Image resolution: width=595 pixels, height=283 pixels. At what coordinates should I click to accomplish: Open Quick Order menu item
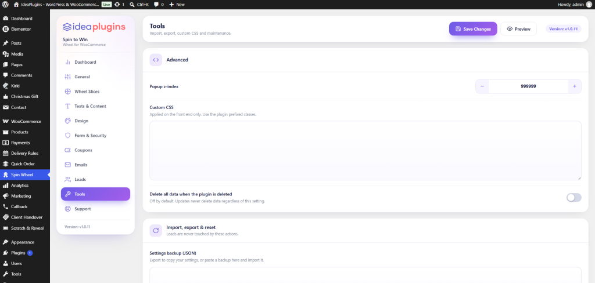[24, 164]
